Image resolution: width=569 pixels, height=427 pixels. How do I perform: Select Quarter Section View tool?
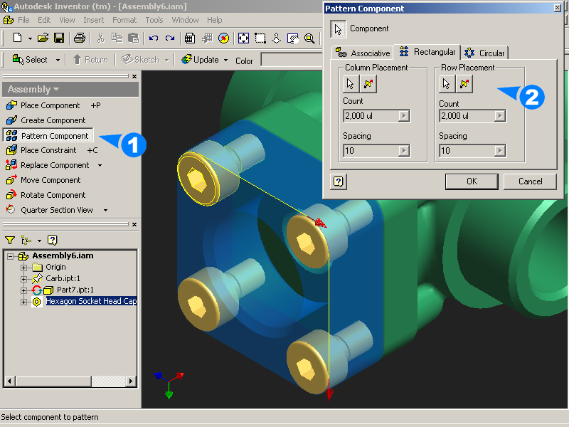tap(49, 210)
